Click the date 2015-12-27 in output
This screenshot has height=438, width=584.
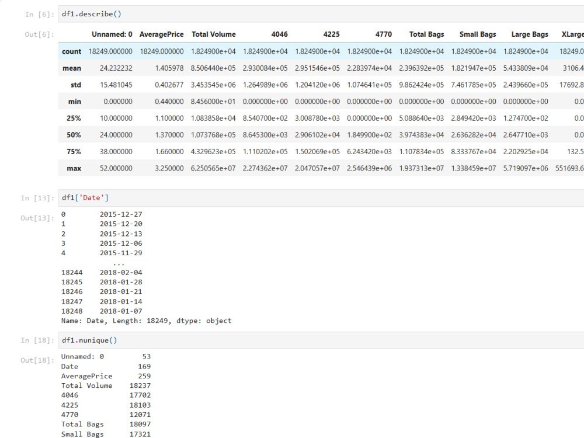121,214
